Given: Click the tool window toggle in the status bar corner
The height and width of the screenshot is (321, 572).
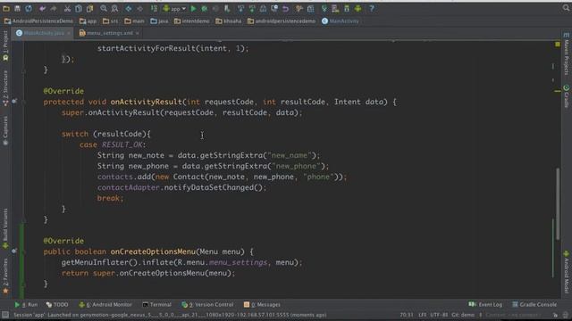Looking at the screenshot, I should 5,315.
